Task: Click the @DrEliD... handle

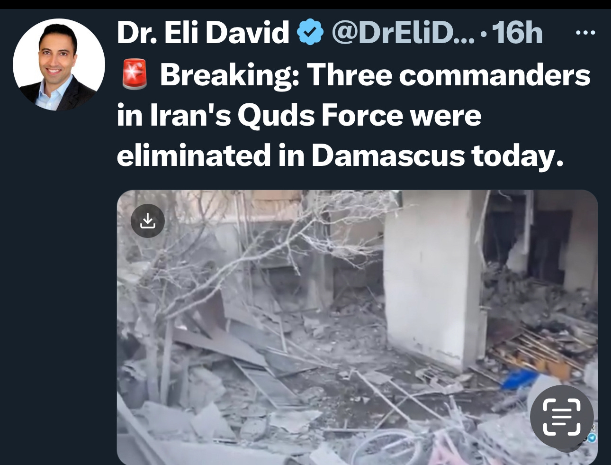Action: 403,33
